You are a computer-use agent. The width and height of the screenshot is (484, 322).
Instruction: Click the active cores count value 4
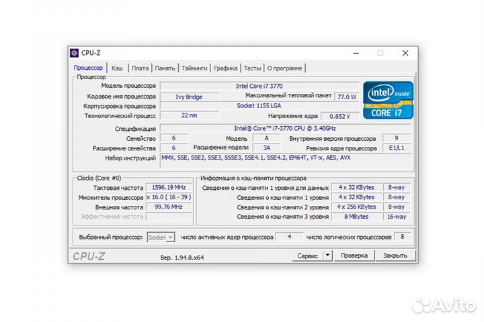pyautogui.click(x=289, y=237)
